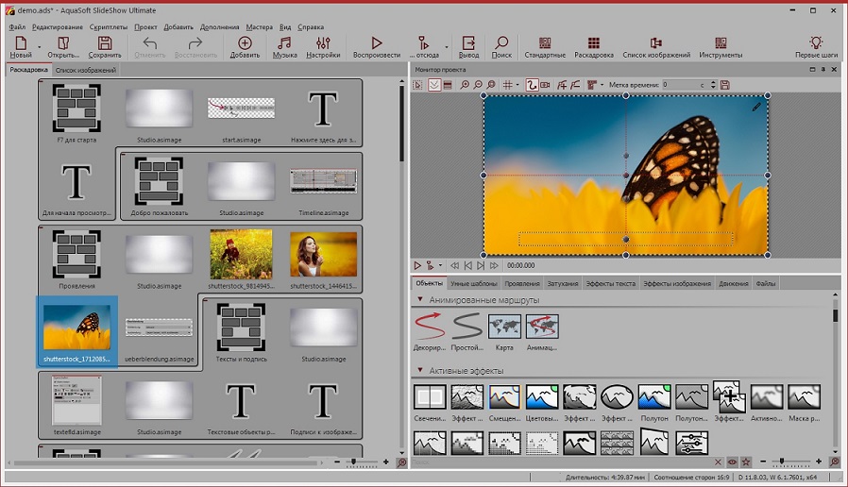Toggle the selection-arrow mode in the monitor toolbar
848x487 pixels.
417,85
